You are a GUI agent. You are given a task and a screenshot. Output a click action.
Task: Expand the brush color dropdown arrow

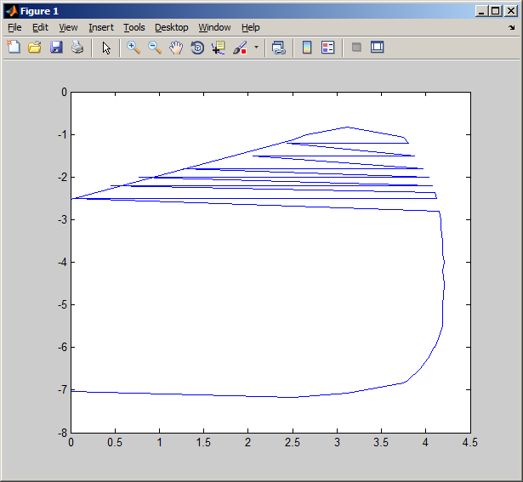click(256, 48)
